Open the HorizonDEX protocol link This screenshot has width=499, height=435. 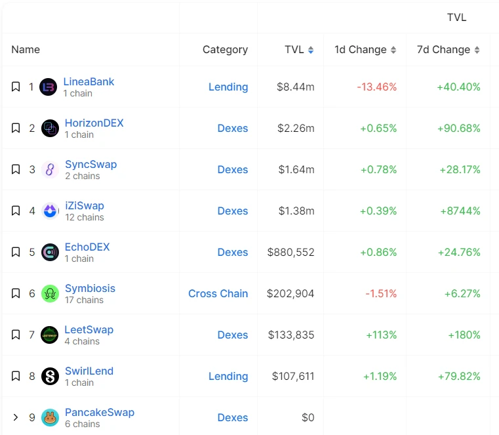pos(94,123)
